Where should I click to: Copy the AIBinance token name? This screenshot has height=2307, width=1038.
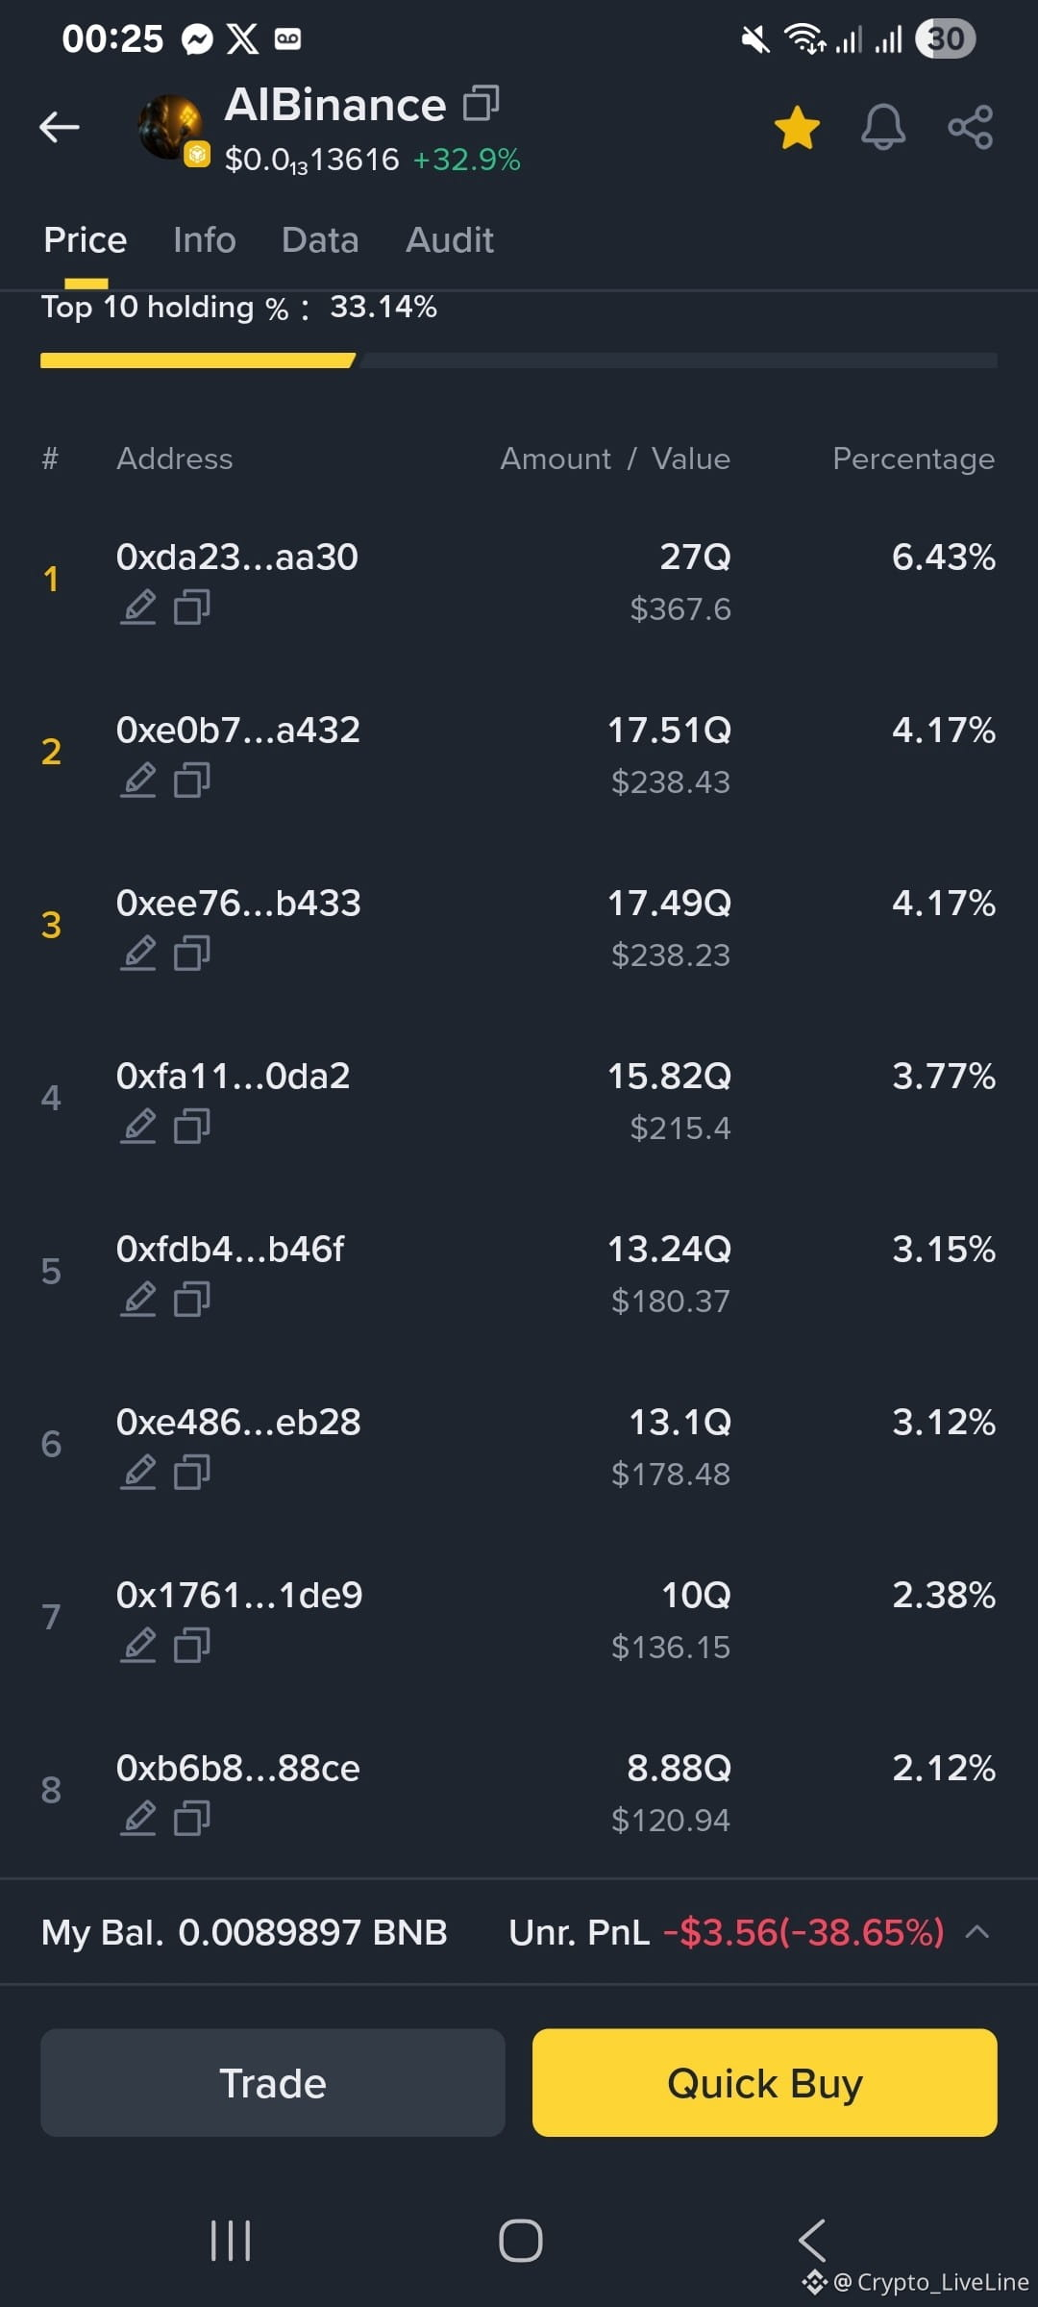481,104
